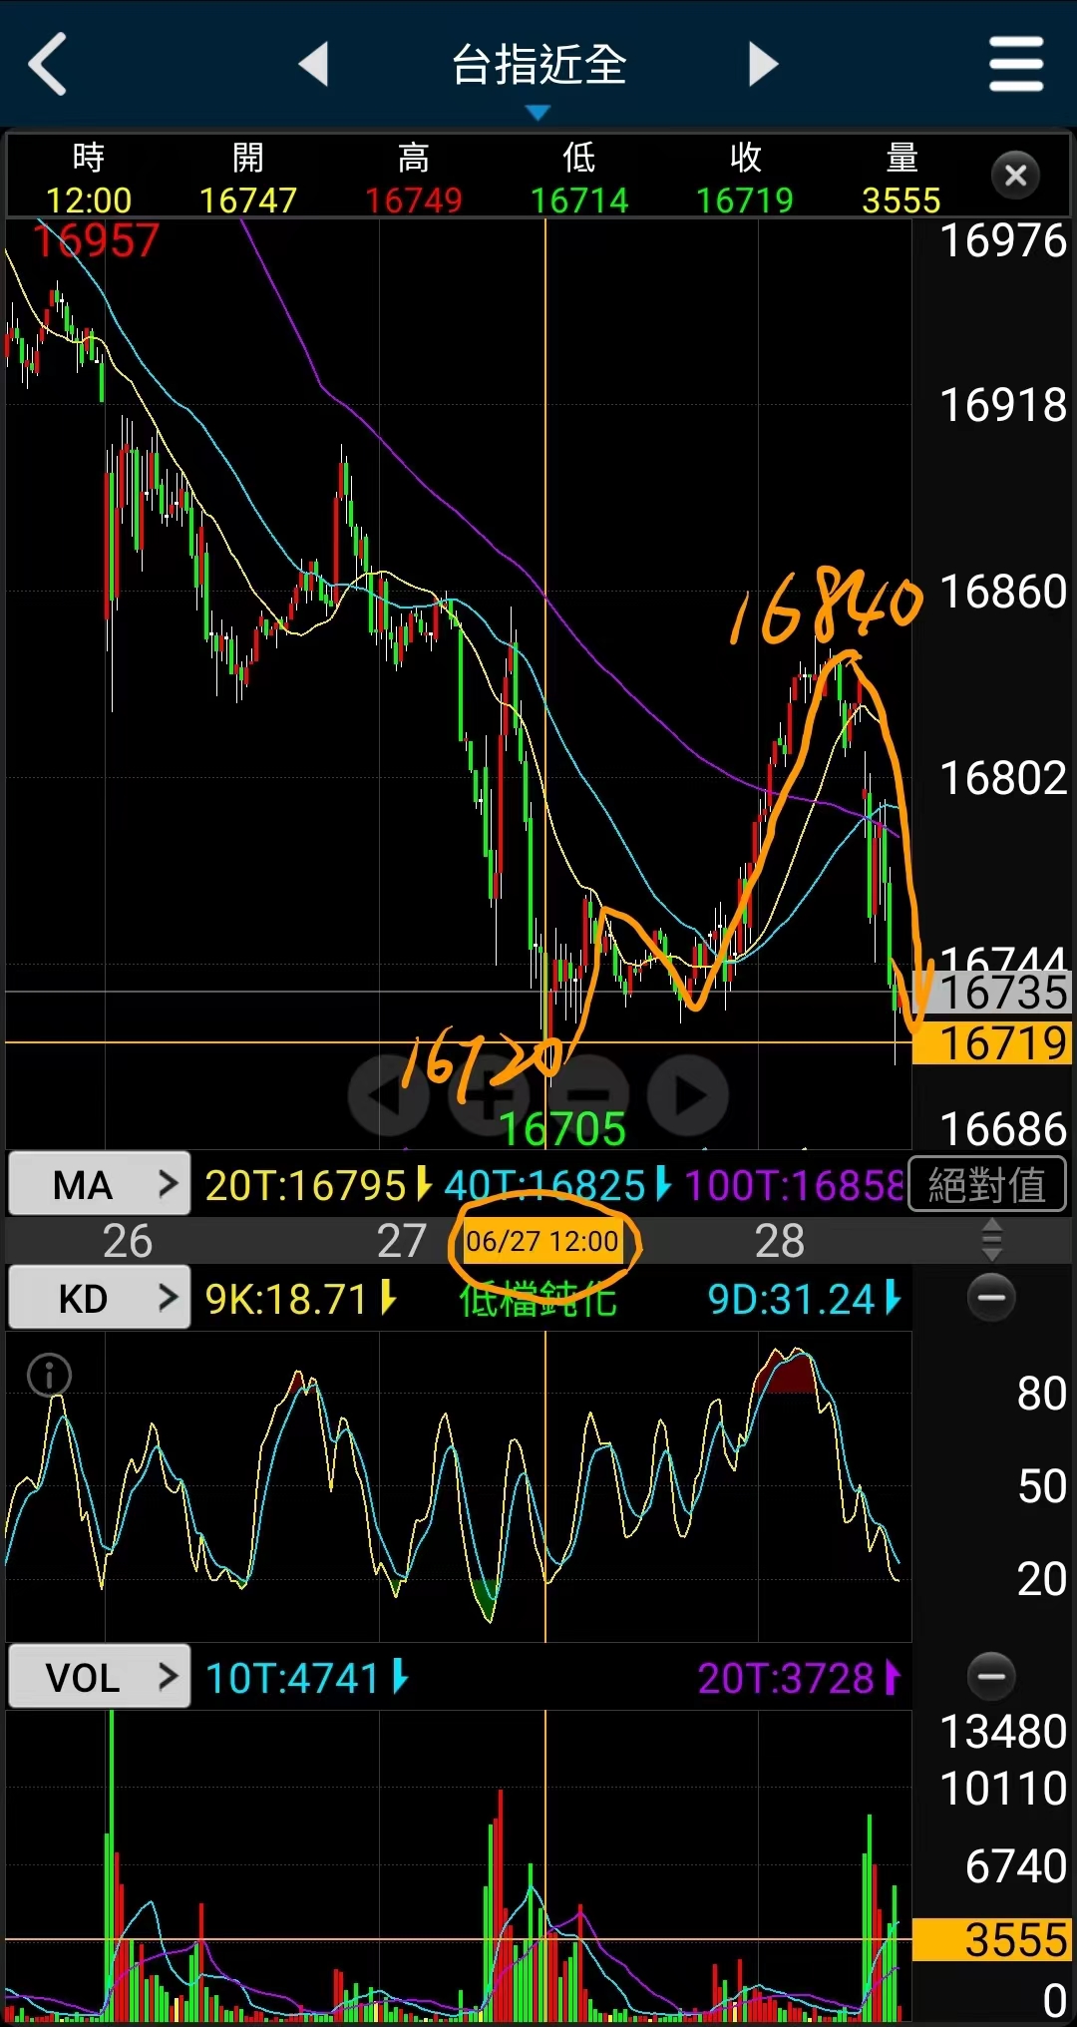Open the hamburger menu
Image resolution: width=1077 pixels, height=2027 pixels.
click(1015, 65)
